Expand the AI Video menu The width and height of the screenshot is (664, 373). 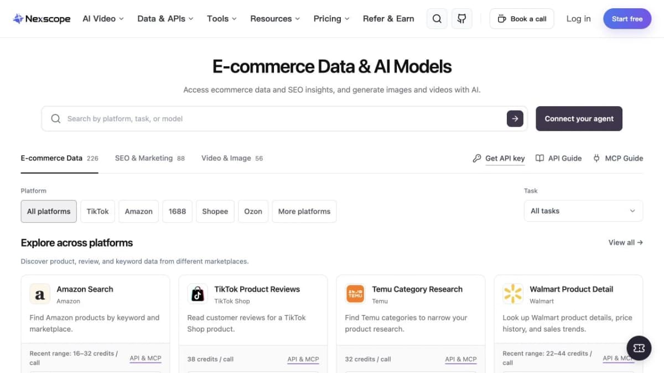pos(103,19)
